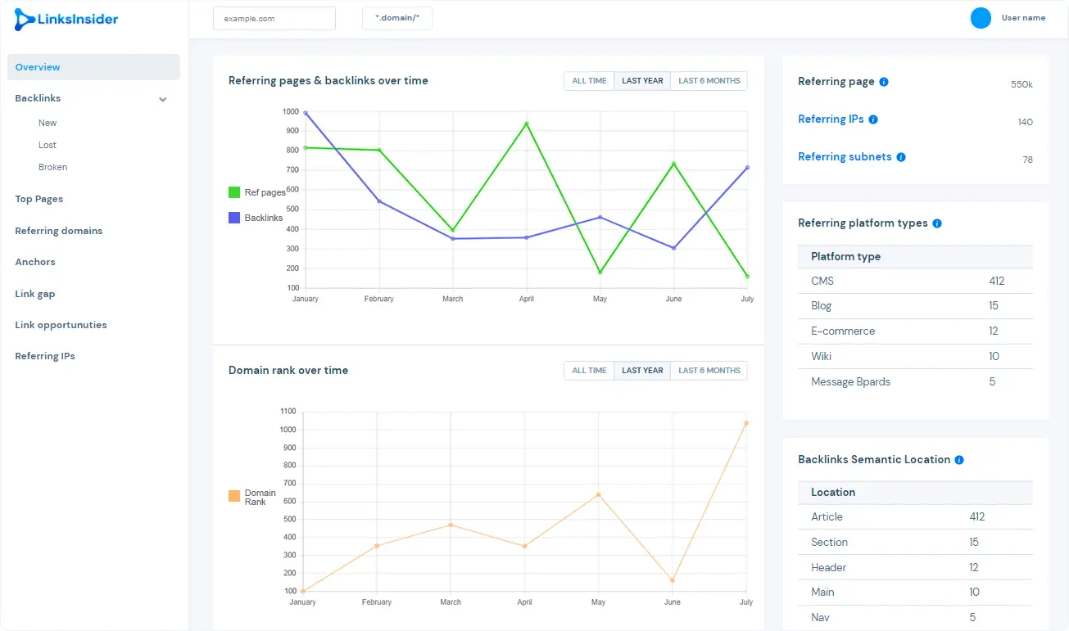
Task: Click the 550k referring page value
Action: pyautogui.click(x=1021, y=84)
